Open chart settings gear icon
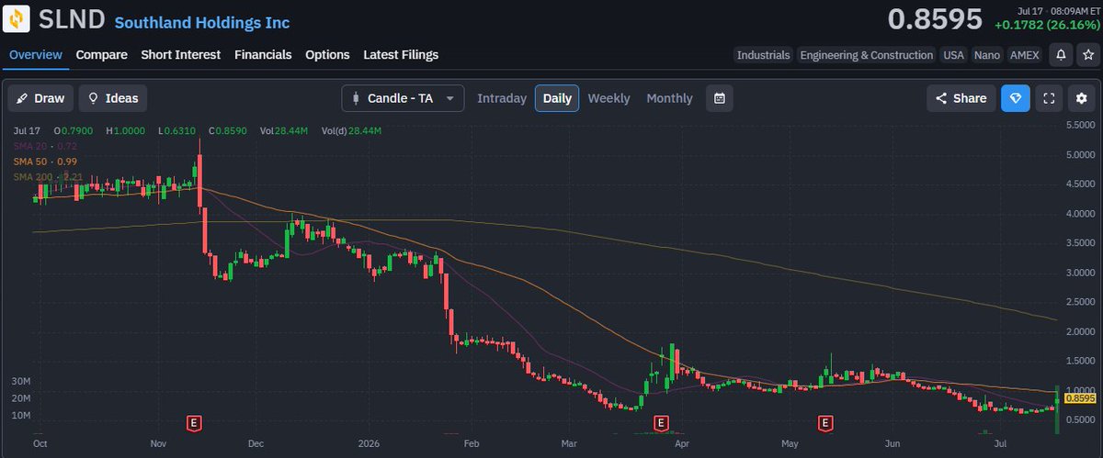 (1081, 98)
